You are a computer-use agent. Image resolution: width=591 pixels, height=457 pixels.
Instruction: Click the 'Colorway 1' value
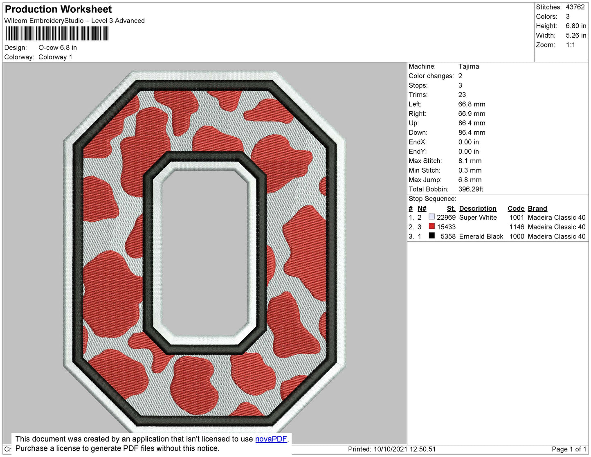pos(55,57)
